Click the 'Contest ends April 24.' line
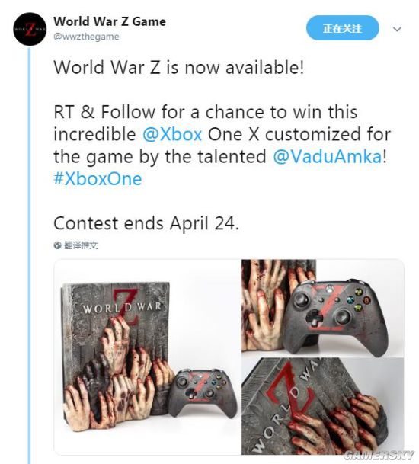This screenshot has width=419, height=464. (x=146, y=223)
